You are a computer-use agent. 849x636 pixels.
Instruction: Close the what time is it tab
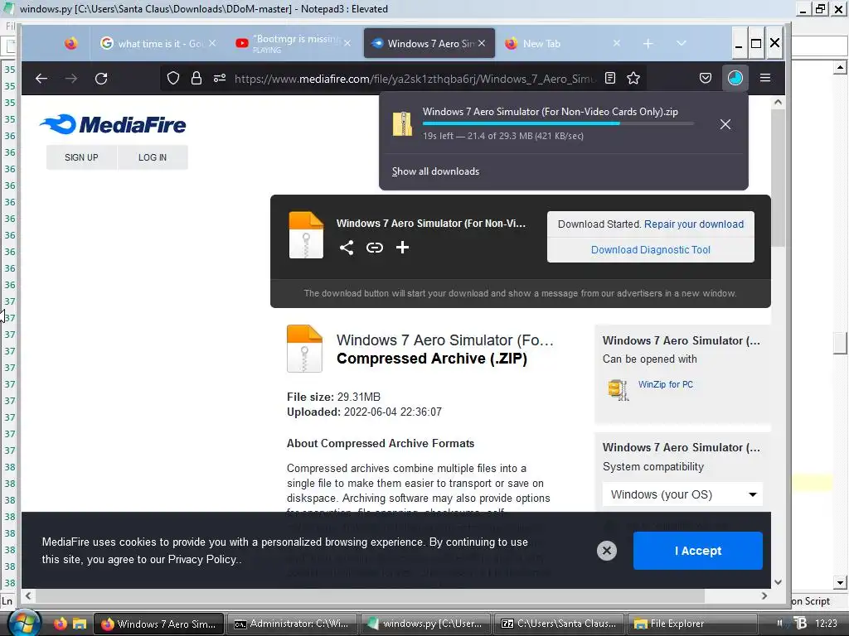(212, 43)
